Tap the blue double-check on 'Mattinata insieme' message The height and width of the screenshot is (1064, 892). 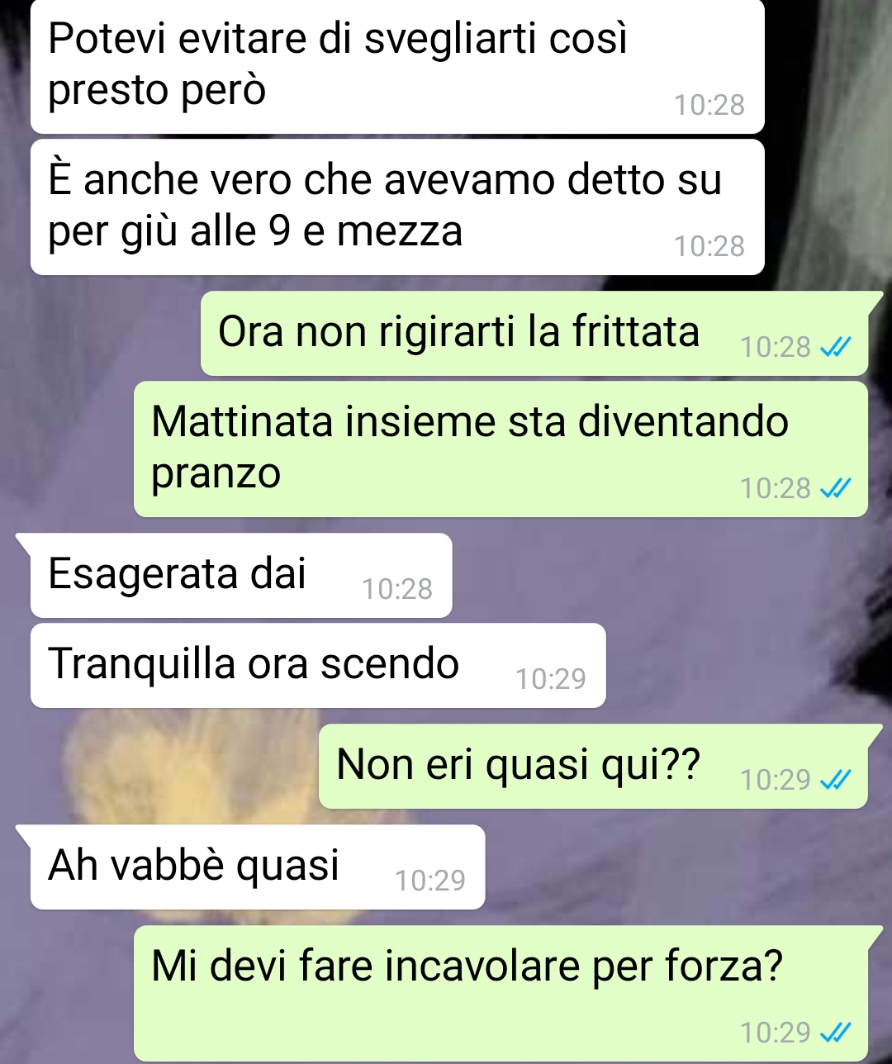pos(835,489)
